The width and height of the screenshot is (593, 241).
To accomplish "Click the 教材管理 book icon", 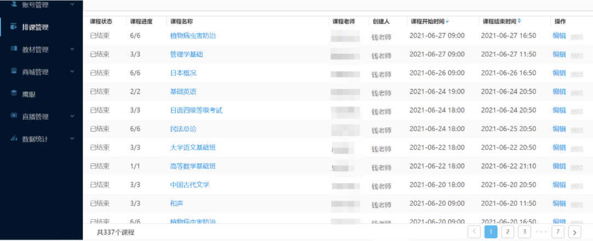I will (14, 49).
